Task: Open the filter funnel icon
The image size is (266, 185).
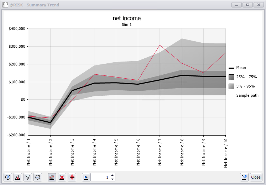Action: pos(28,177)
